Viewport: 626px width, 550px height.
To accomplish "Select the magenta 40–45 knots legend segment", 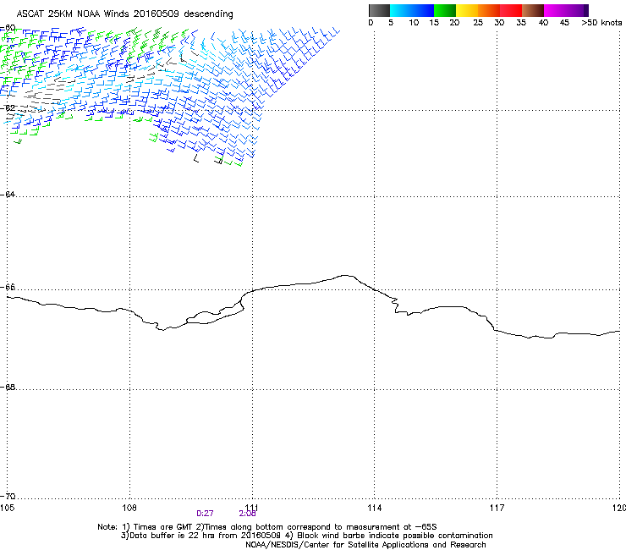I will point(555,10).
